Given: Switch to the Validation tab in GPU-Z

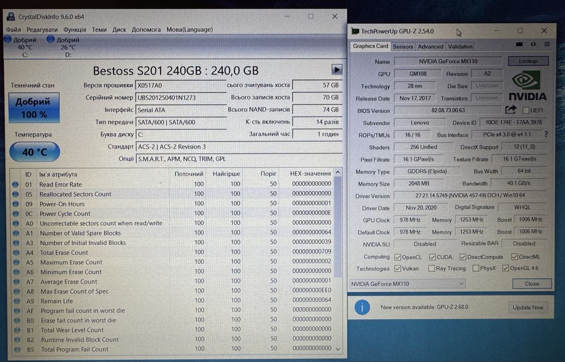Looking at the screenshot, I should coord(460,46).
